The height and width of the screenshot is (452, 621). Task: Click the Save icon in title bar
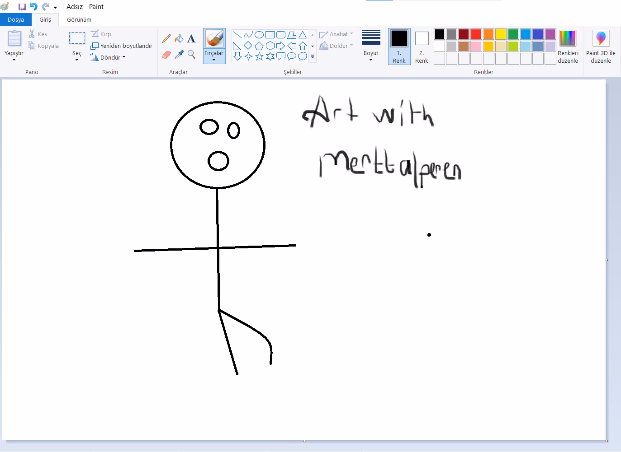(22, 7)
